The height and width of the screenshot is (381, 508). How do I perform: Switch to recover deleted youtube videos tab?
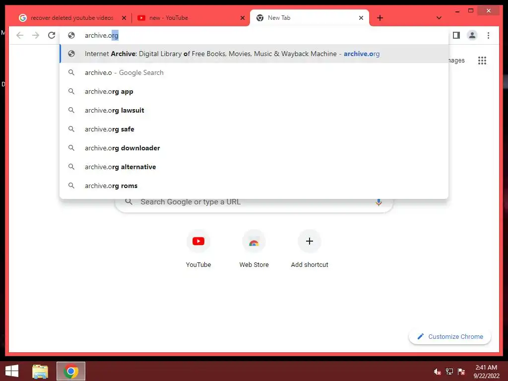(x=72, y=18)
